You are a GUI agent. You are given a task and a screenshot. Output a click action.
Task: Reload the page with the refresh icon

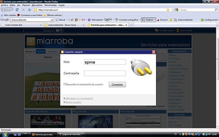[17, 10]
